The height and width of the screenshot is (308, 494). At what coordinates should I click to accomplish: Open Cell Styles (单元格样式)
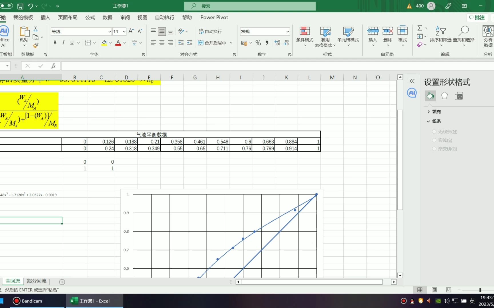tap(348, 37)
